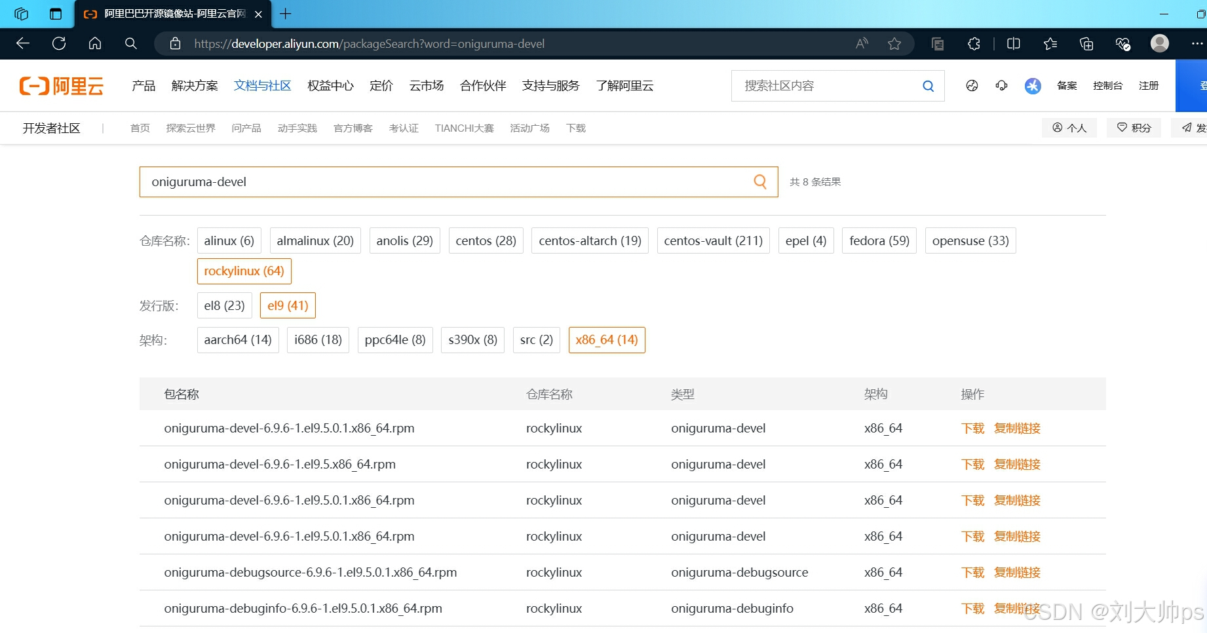Select the aarch64 (14) architecture filter
Viewport: 1207px width, 633px height.
coord(238,339)
